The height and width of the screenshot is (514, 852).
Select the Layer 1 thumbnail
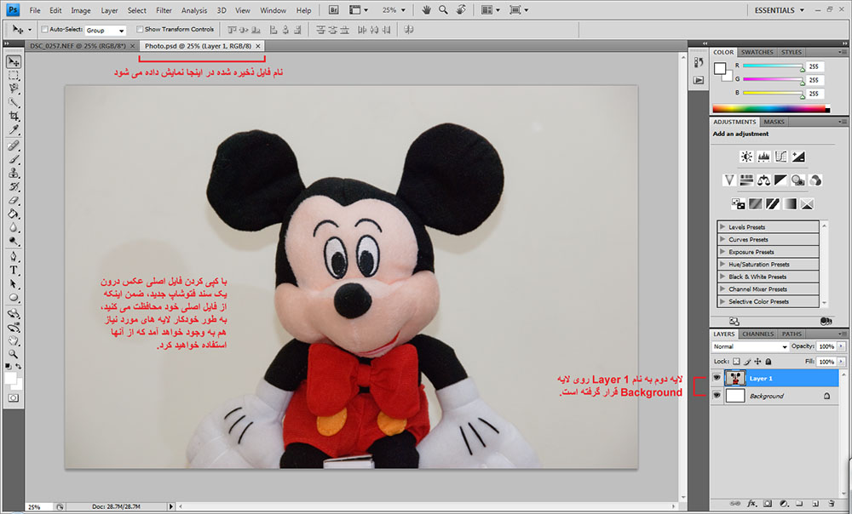[x=735, y=379]
